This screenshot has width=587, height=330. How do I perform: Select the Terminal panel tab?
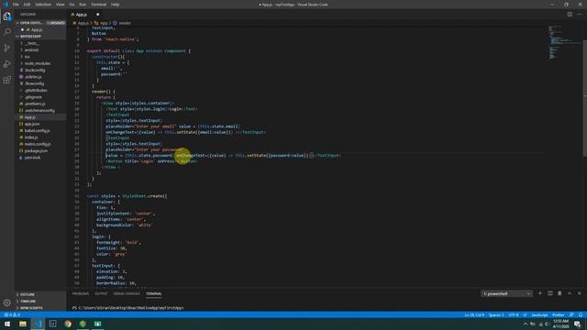point(154,293)
